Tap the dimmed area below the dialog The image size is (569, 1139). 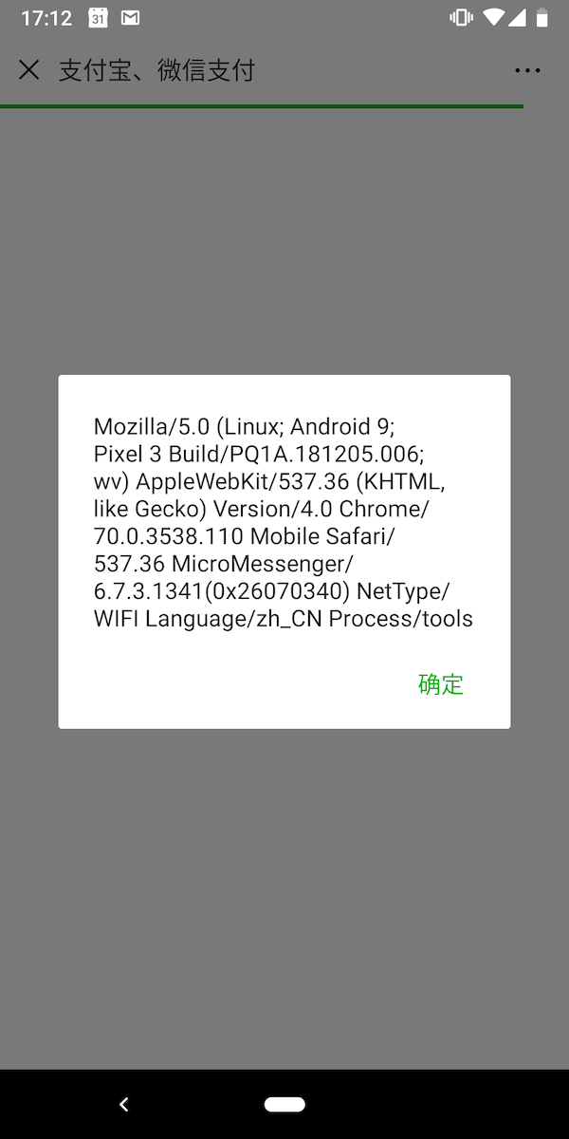tap(284, 899)
